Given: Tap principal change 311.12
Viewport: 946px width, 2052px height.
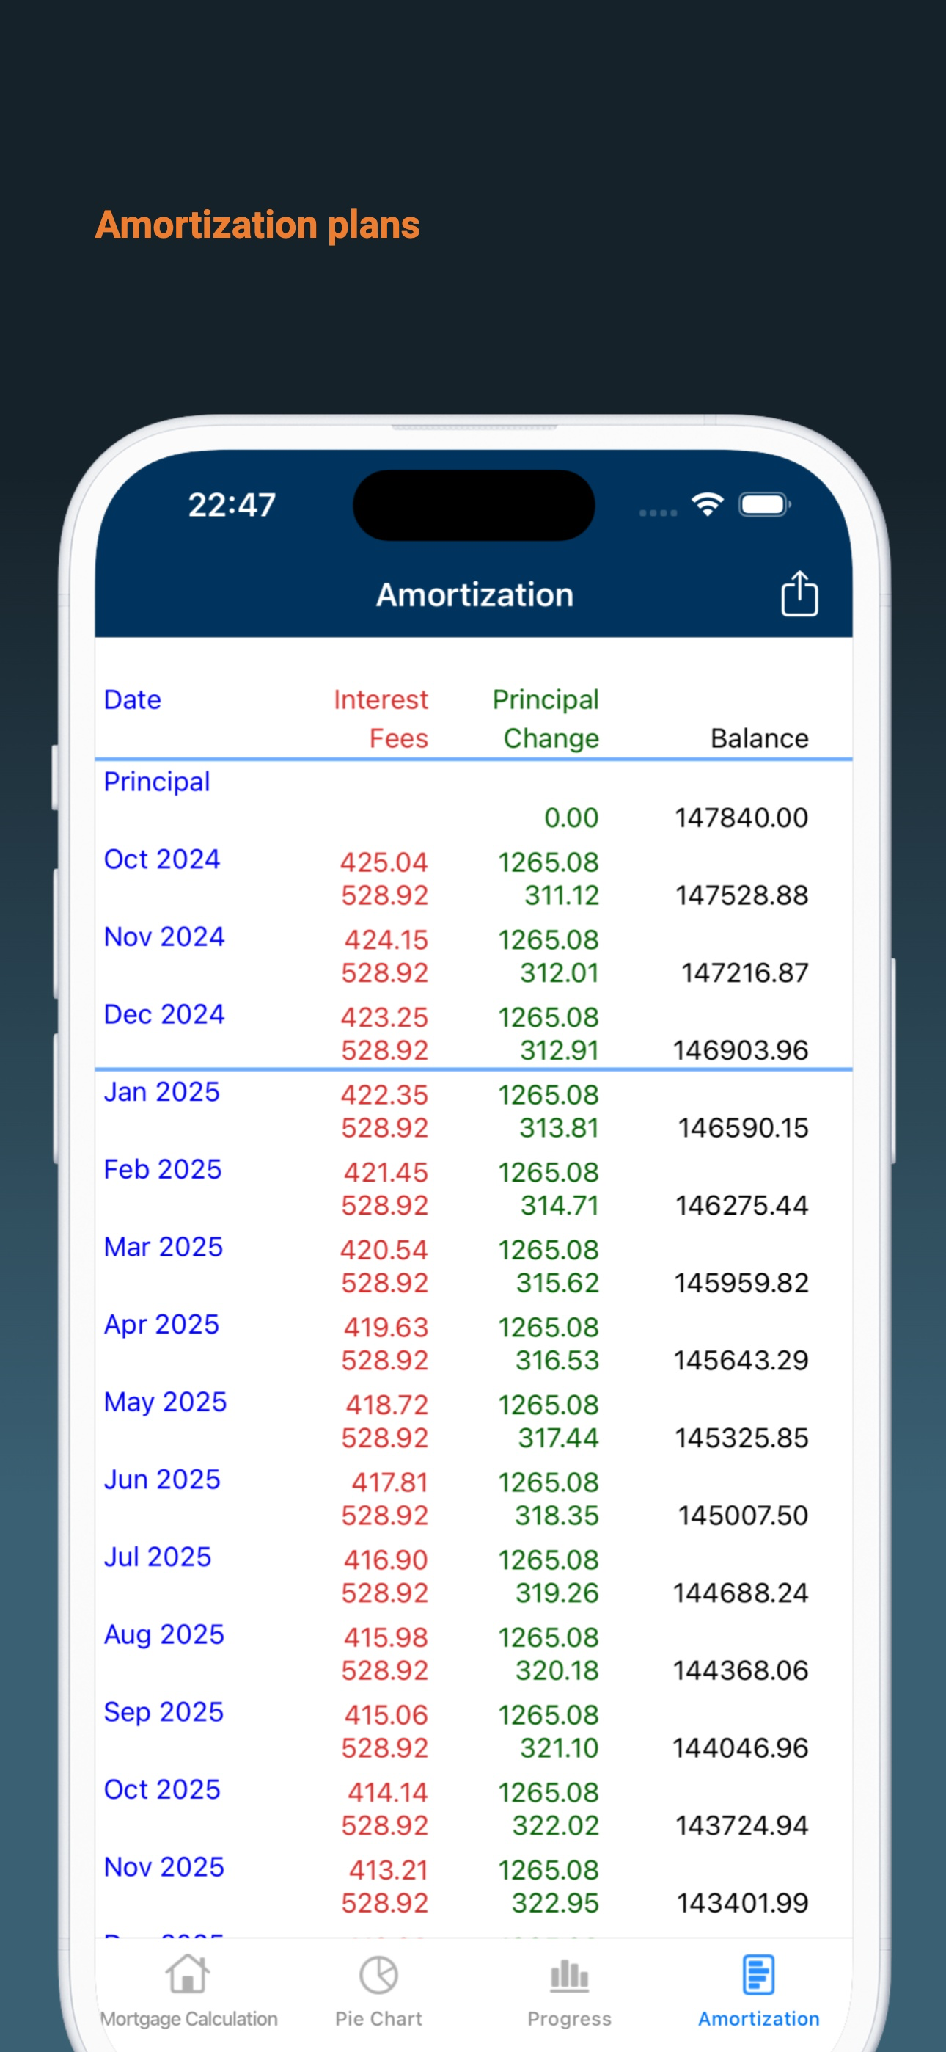Looking at the screenshot, I should pos(562,895).
